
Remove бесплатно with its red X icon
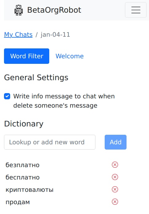115,177
